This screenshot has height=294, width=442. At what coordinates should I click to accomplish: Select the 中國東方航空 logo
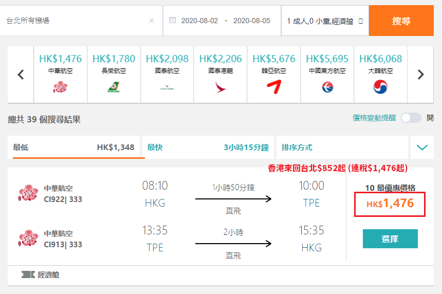point(327,87)
